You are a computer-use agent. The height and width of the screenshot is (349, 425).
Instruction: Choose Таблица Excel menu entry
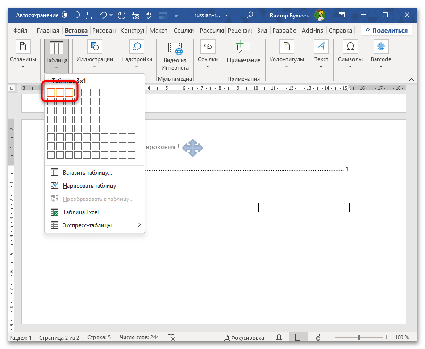click(x=95, y=212)
